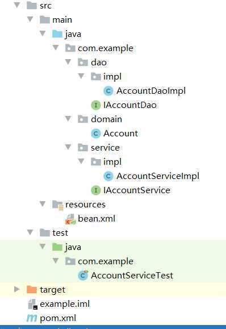The image size is (226, 329).
Task: Click the example.iml module file icon
Action: [x=32, y=304]
